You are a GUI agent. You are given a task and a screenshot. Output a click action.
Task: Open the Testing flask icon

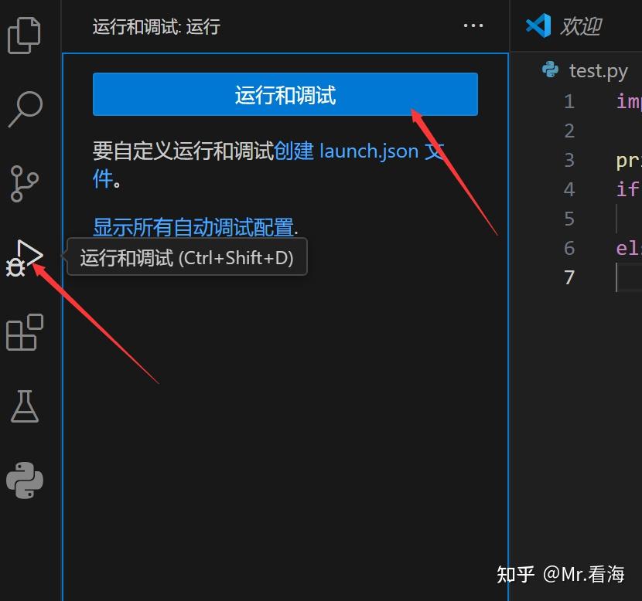(25, 406)
